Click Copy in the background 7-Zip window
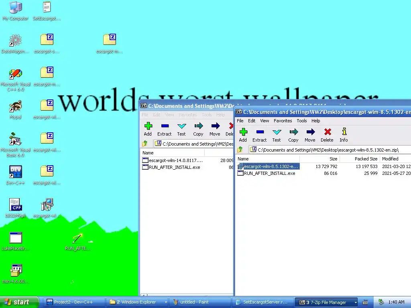411x308 pixels. click(198, 129)
